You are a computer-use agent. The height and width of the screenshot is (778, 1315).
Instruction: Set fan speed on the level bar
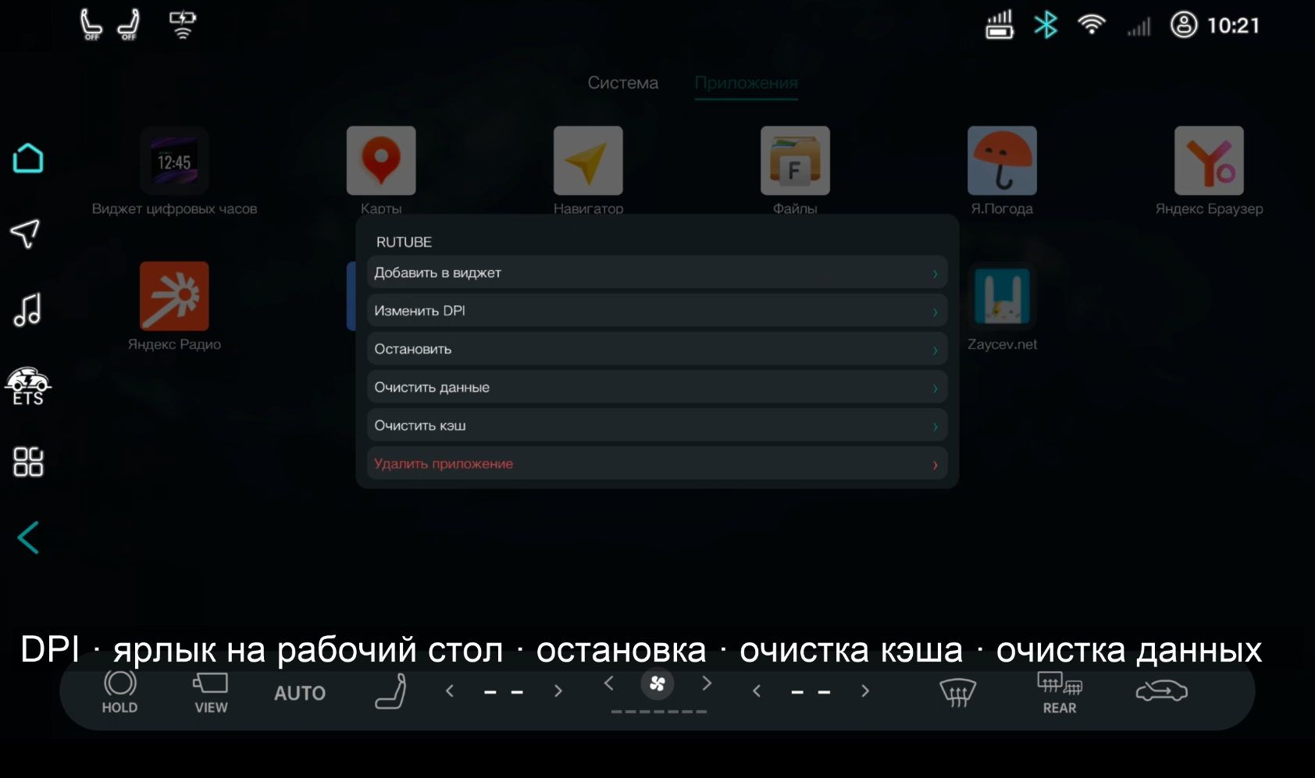(659, 712)
